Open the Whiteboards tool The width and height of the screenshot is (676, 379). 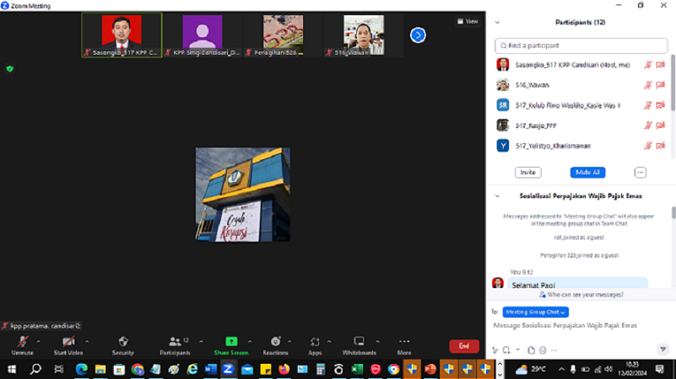pos(359,342)
